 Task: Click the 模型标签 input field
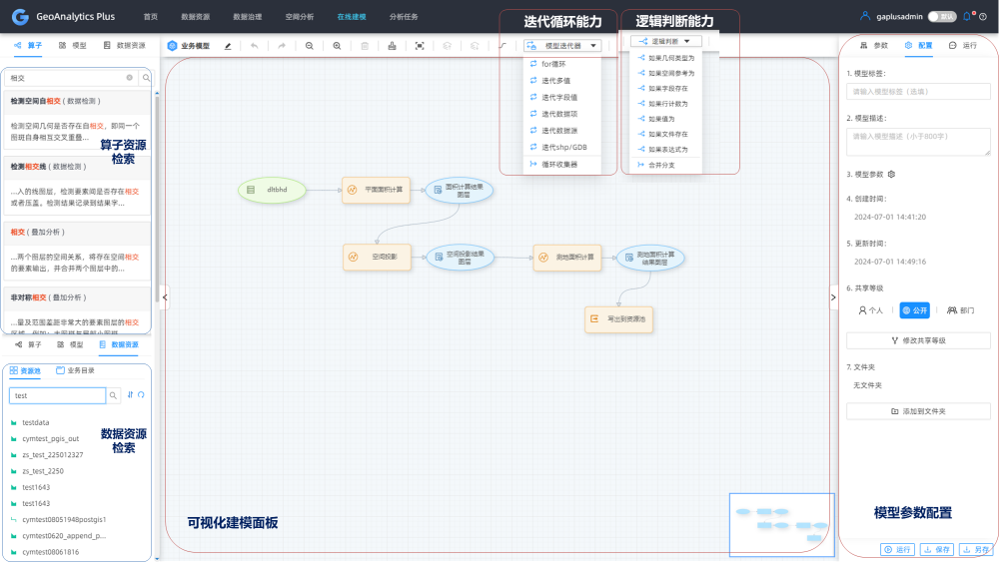(x=918, y=92)
